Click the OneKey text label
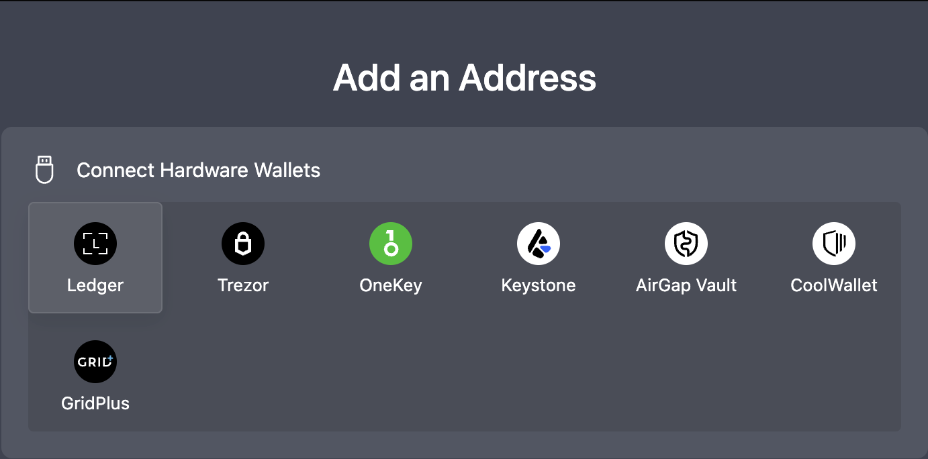Viewport: 928px width, 459px height. pyautogui.click(x=391, y=285)
